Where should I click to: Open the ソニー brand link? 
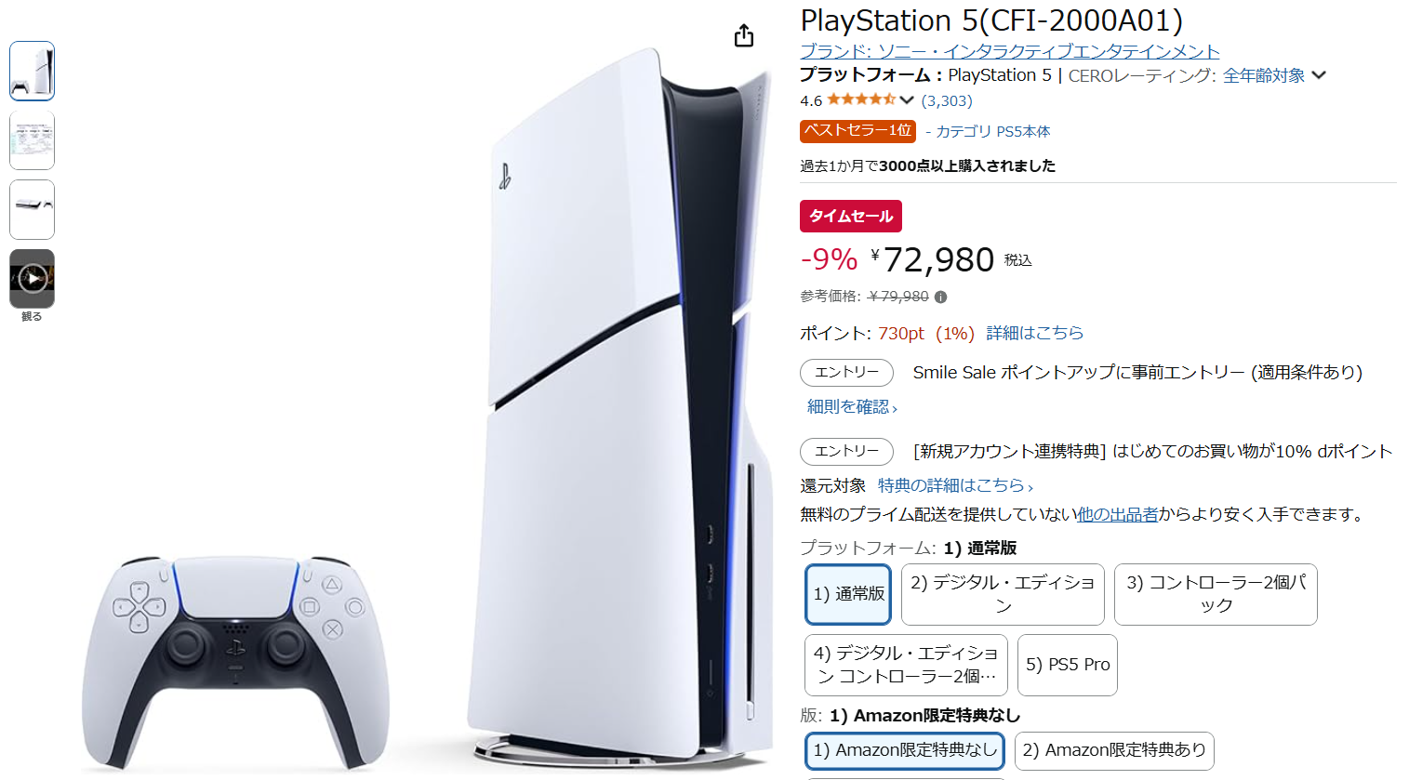click(1009, 51)
